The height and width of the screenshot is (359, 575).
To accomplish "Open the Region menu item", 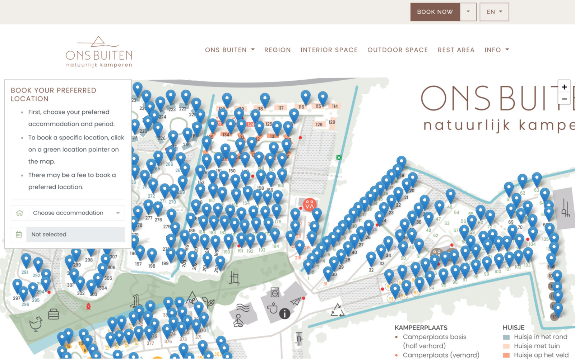I will point(277,50).
